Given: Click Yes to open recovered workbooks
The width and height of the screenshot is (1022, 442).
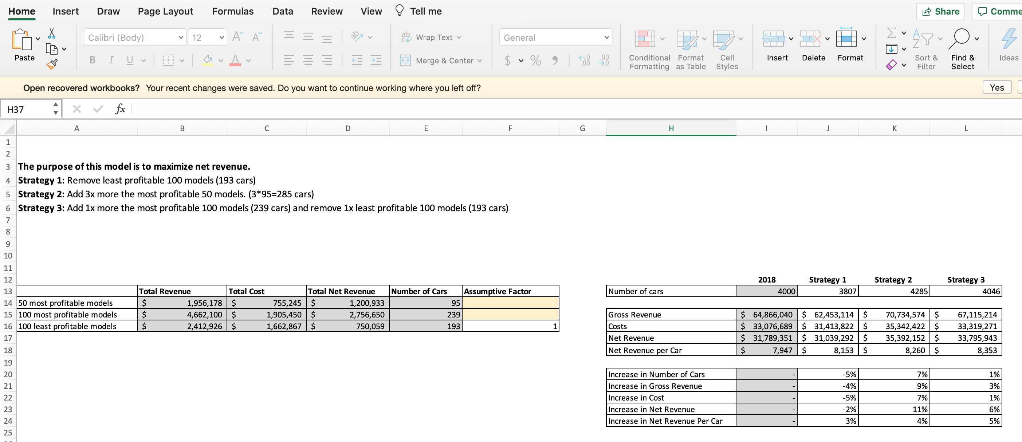Looking at the screenshot, I should 996,87.
